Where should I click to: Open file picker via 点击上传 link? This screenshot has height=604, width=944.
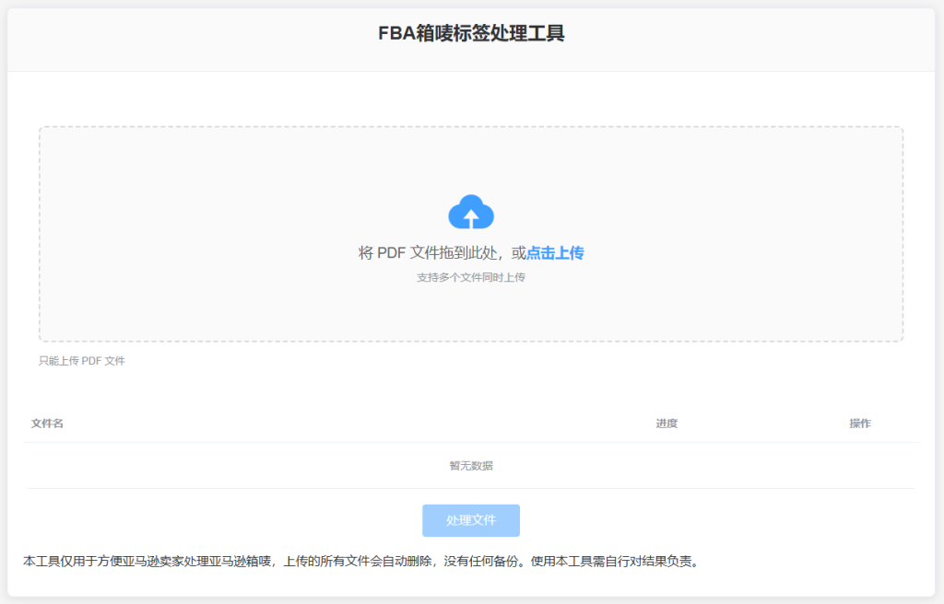pos(555,253)
